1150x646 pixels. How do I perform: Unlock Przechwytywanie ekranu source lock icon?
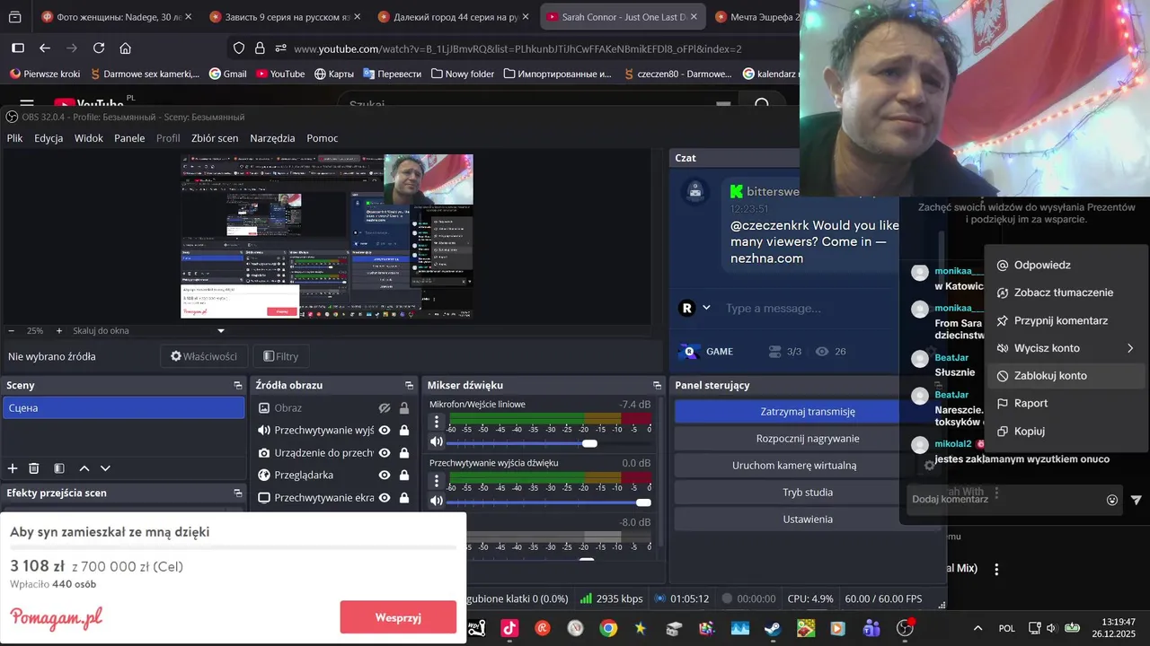tap(404, 498)
